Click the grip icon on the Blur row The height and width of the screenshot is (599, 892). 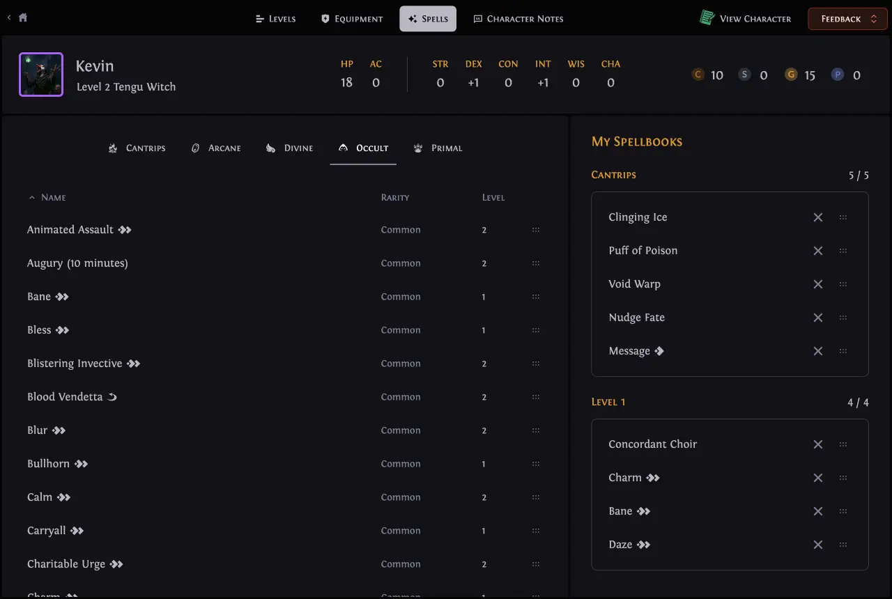pyautogui.click(x=536, y=430)
